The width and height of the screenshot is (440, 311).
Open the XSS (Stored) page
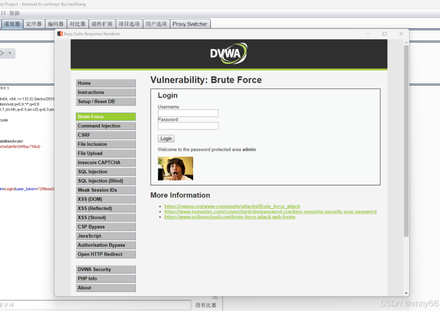click(106, 217)
